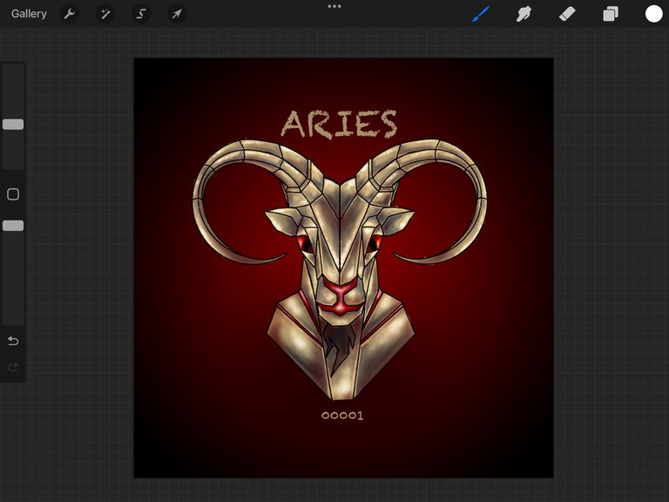The height and width of the screenshot is (502, 669).
Task: Select the Smudge tool
Action: 524,14
